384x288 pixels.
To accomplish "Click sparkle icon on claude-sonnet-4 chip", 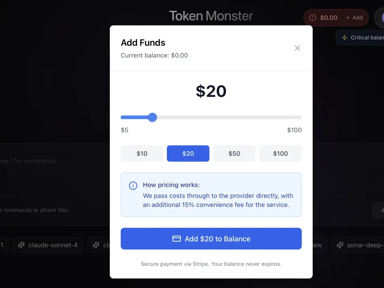I will pyautogui.click(x=21, y=245).
